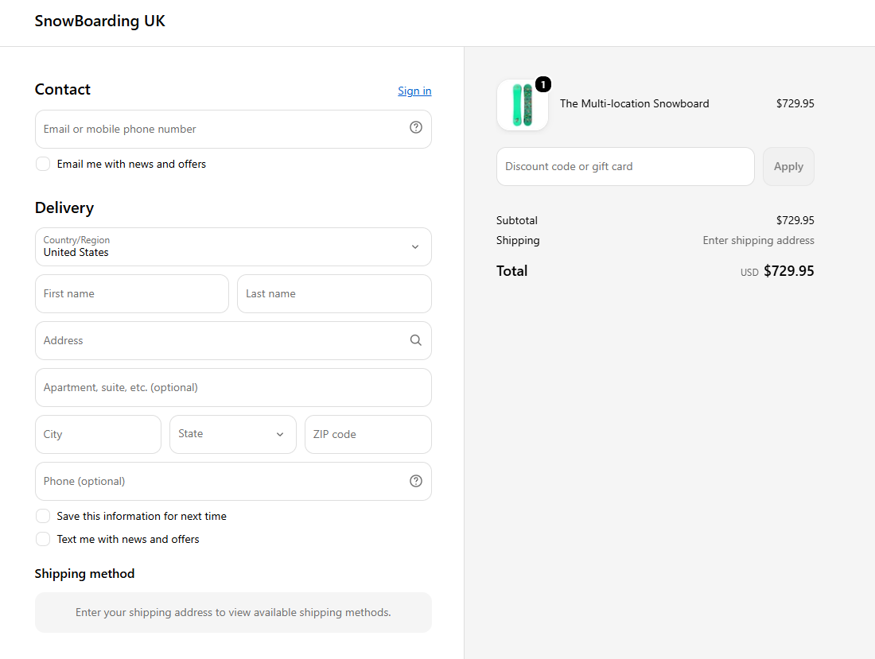Screen dimensions: 875x659
Task: Open the State dropdown
Action: pos(233,434)
